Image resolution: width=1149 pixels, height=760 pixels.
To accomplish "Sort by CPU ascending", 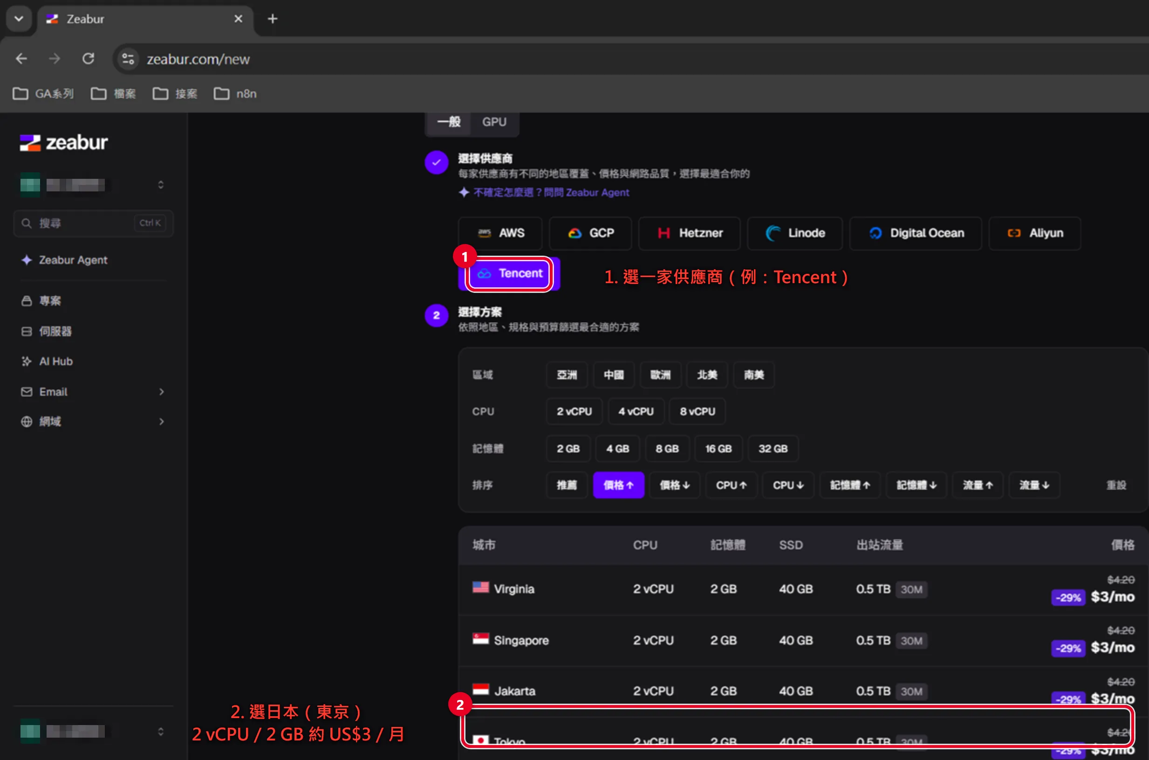I will tap(731, 485).
